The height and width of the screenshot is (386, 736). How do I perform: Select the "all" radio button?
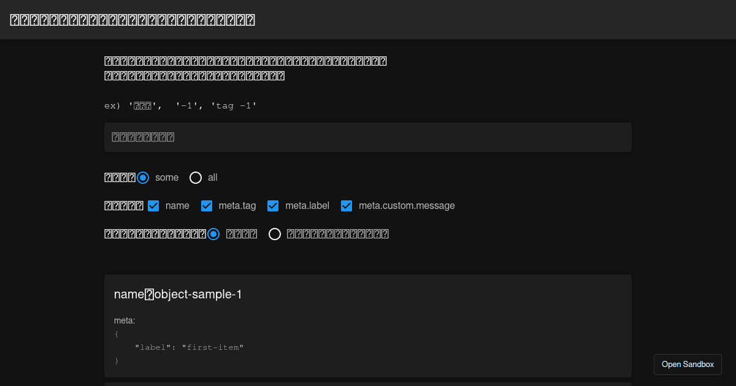point(194,178)
